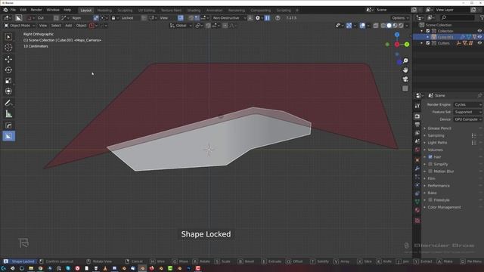
Task: Open the Output properties tab
Action: (x=417, y=125)
